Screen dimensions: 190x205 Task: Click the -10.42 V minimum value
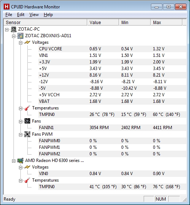point(129,88)
